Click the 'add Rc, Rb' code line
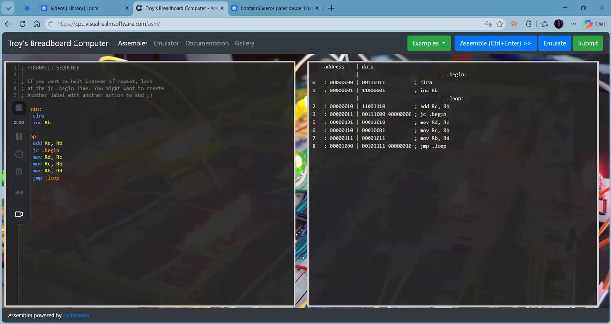This screenshot has width=611, height=324. point(47,143)
